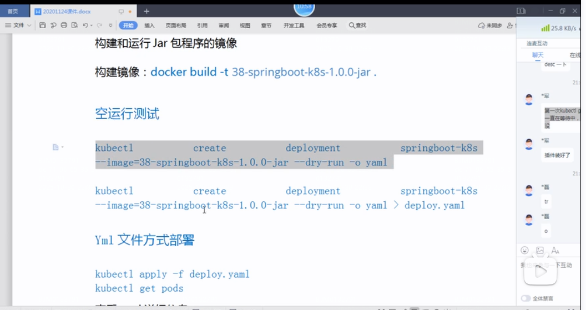Open the 文件 hamburger menu icon
This screenshot has height=310, width=586.
click(8, 25)
